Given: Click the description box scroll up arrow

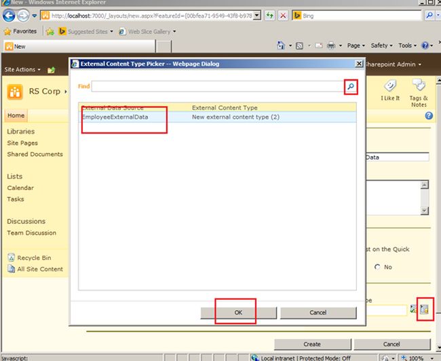Looking at the screenshot, I should point(425,185).
